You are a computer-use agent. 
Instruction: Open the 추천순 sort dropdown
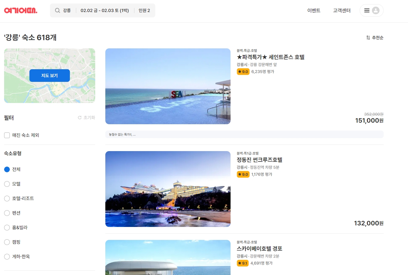coord(375,38)
